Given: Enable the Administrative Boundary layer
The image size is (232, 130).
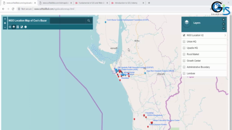Looking at the screenshot, I should click(x=184, y=67).
